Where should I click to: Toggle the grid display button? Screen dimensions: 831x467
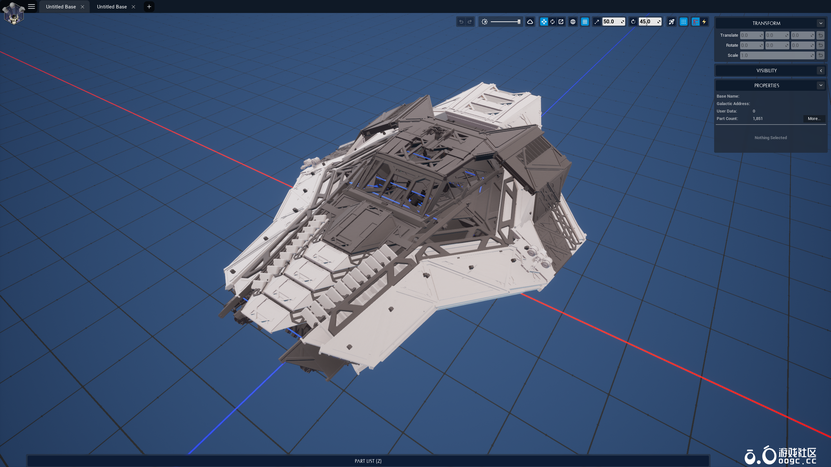point(585,22)
